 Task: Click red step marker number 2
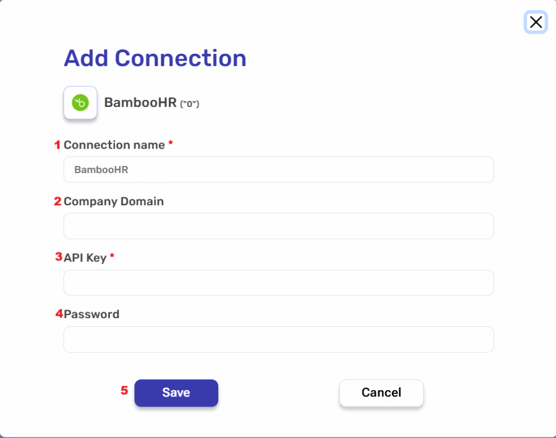58,201
